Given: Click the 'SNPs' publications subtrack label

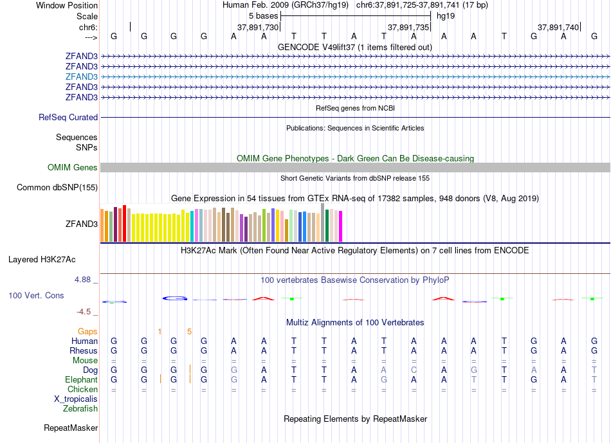Looking at the screenshot, I should (x=87, y=147).
